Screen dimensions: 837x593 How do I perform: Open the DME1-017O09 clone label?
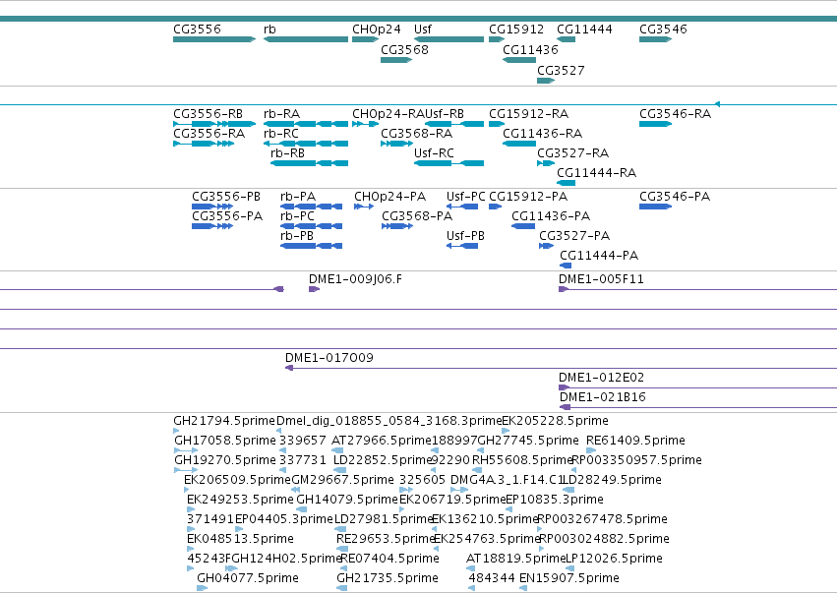tap(329, 358)
